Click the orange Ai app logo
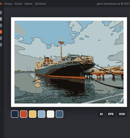 coord(1,4)
